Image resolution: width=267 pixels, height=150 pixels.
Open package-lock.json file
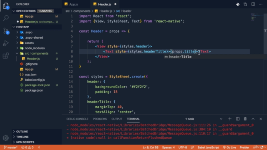coord(37,85)
